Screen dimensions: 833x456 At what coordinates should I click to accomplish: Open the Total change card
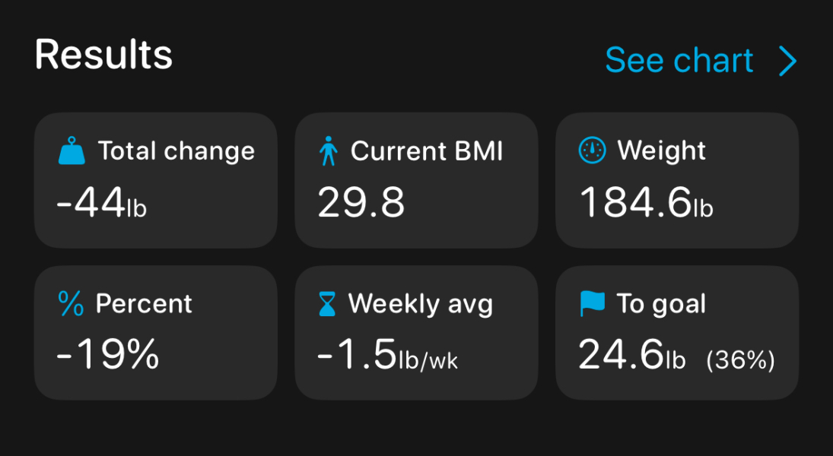(x=156, y=180)
